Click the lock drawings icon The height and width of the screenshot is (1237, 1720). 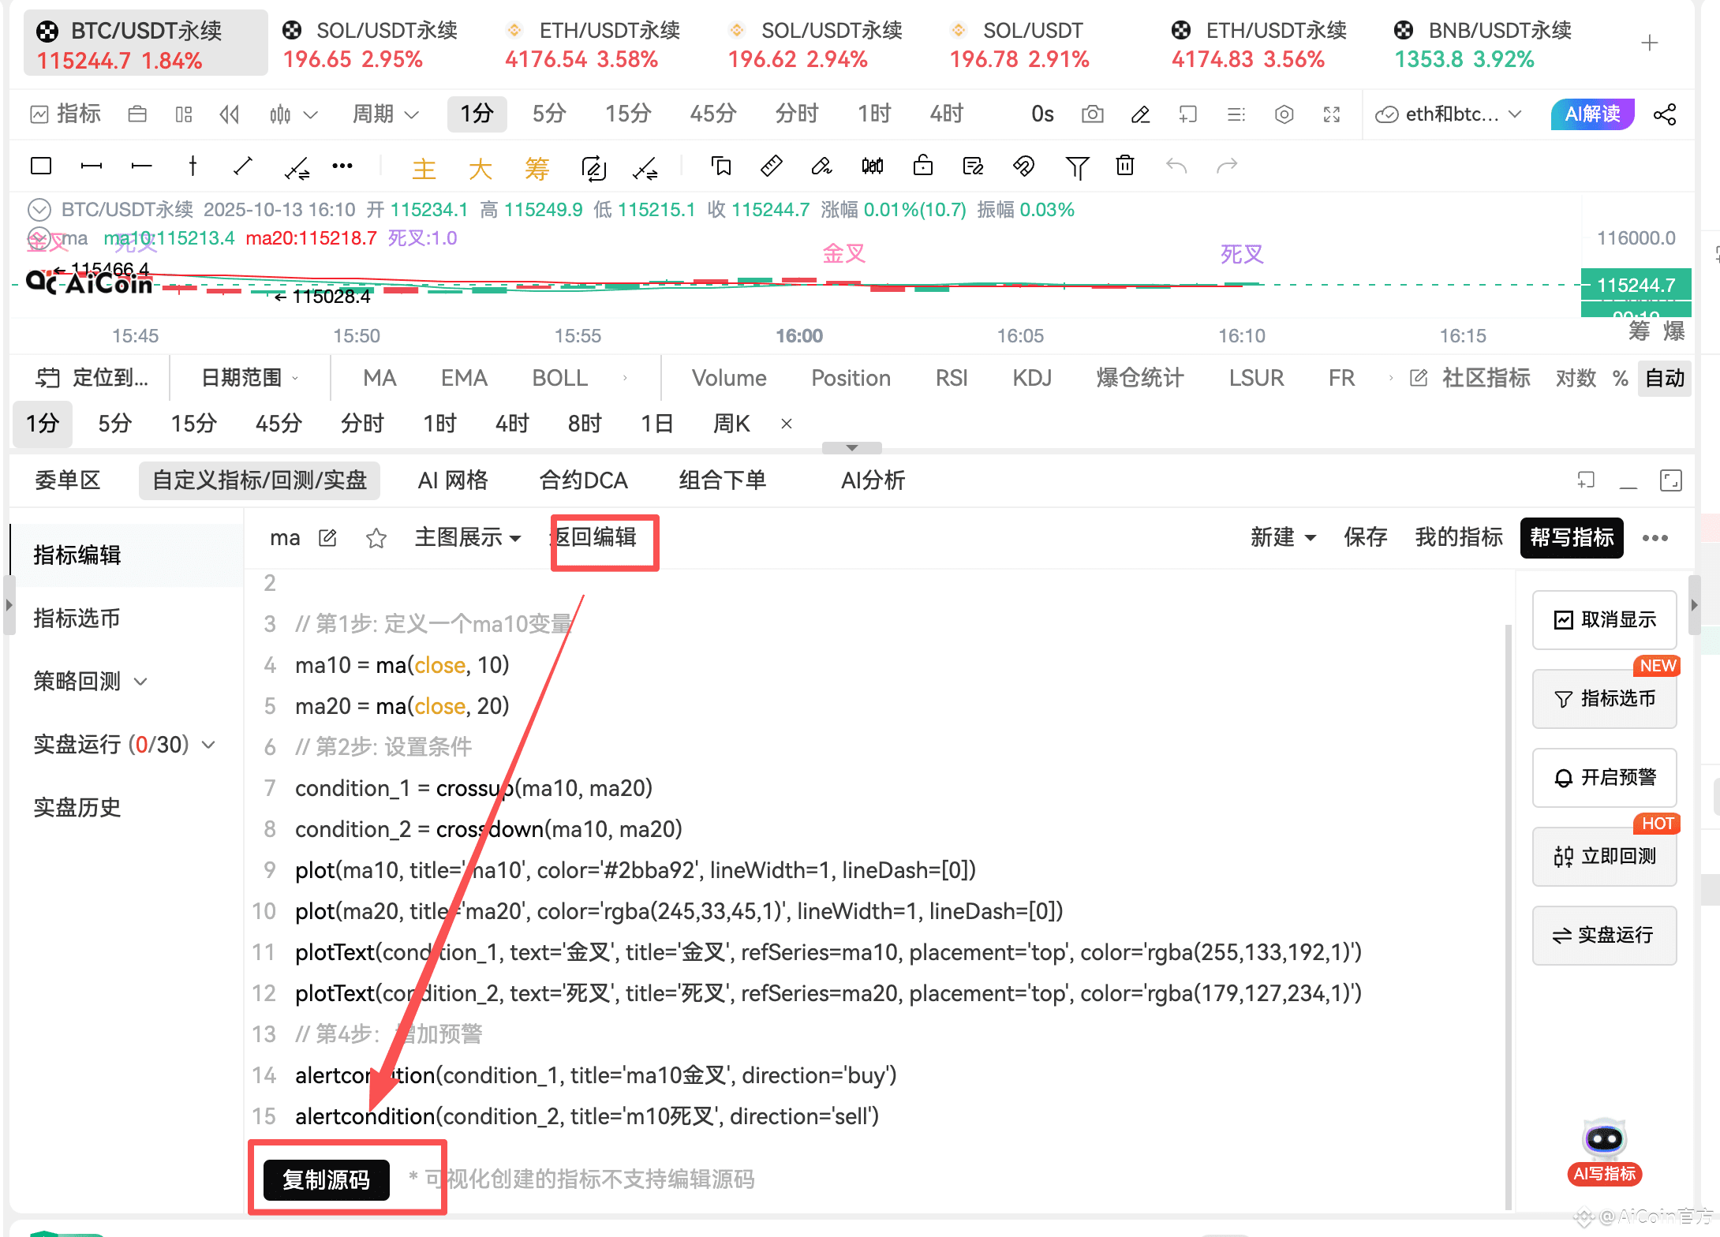[922, 166]
